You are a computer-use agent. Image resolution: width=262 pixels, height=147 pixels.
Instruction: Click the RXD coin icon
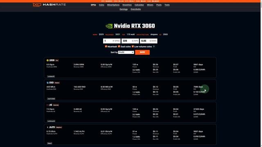pyautogui.click(x=47, y=82)
